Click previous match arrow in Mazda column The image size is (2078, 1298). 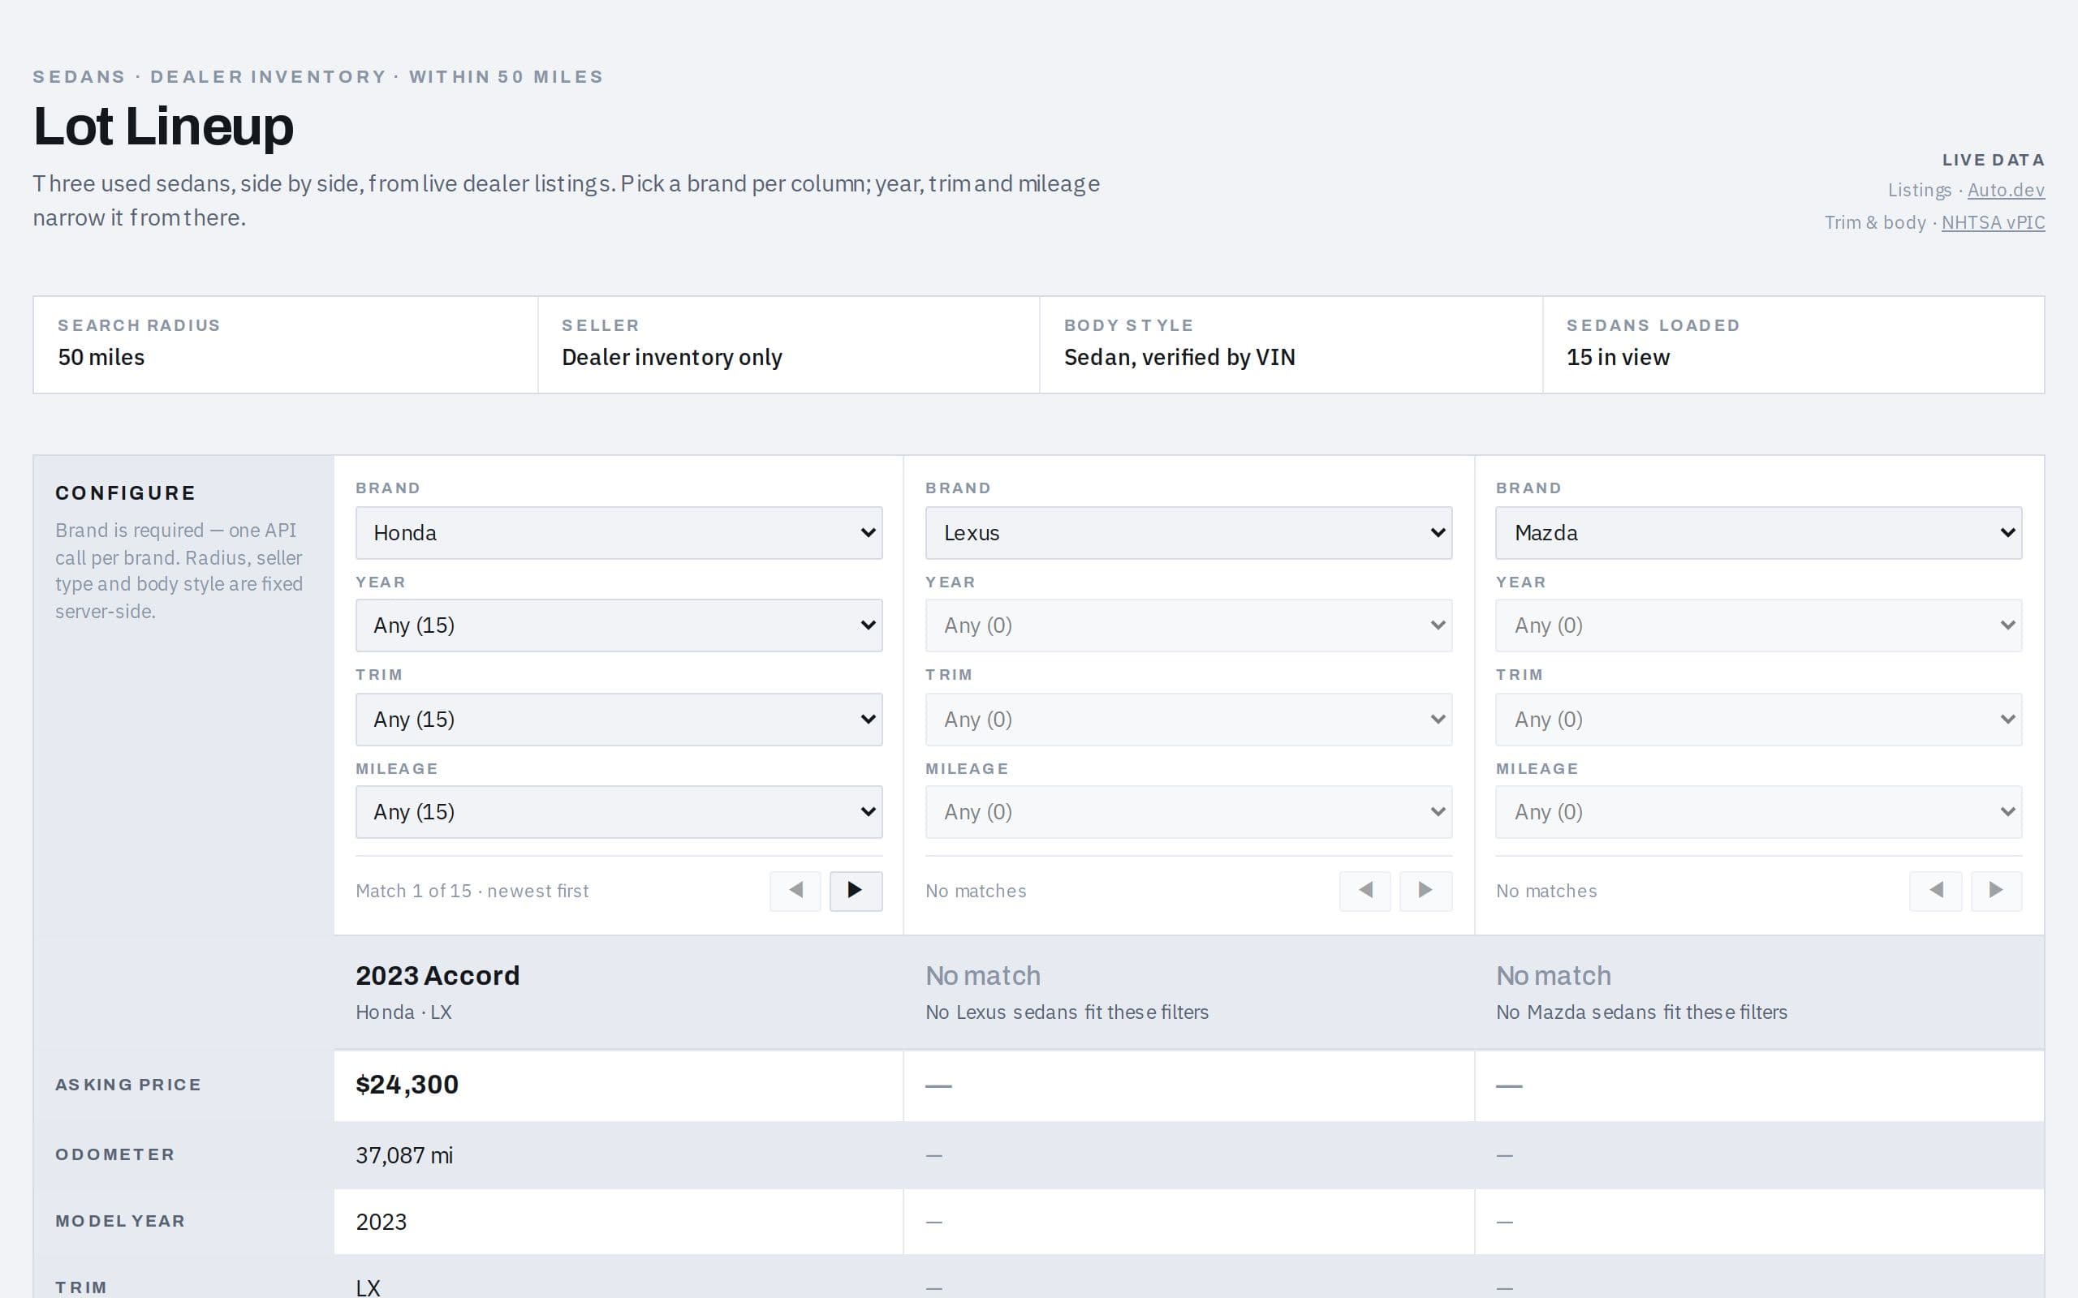point(1935,890)
